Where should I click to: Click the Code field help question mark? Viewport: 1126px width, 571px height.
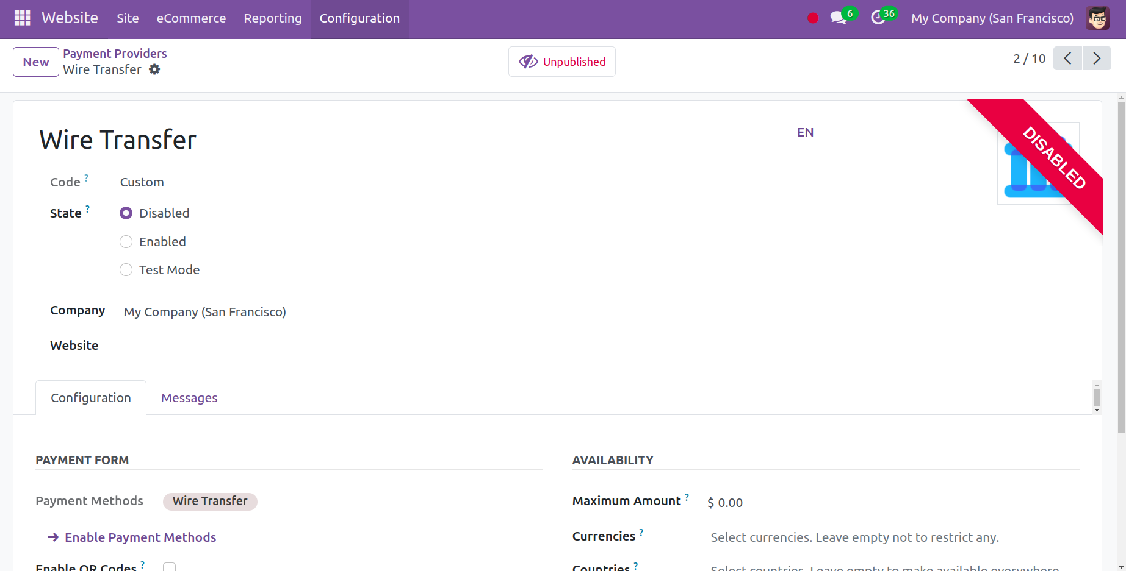86,178
